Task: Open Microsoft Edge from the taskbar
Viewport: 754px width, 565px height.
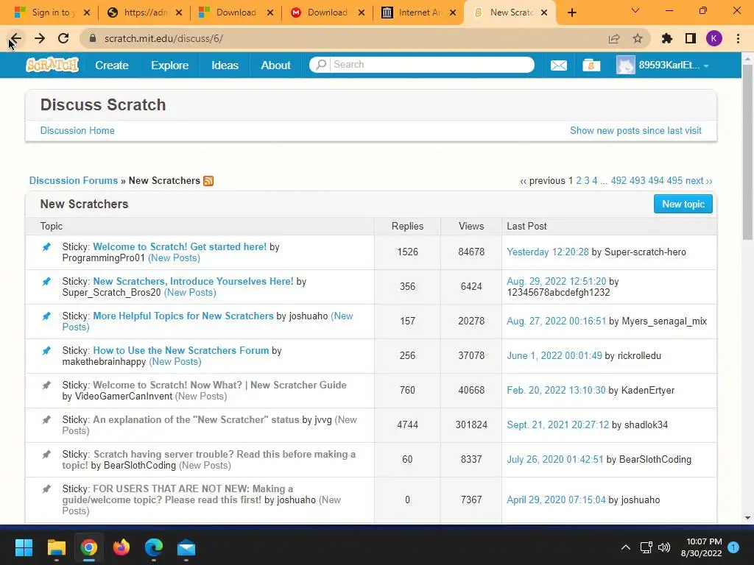Action: point(154,547)
